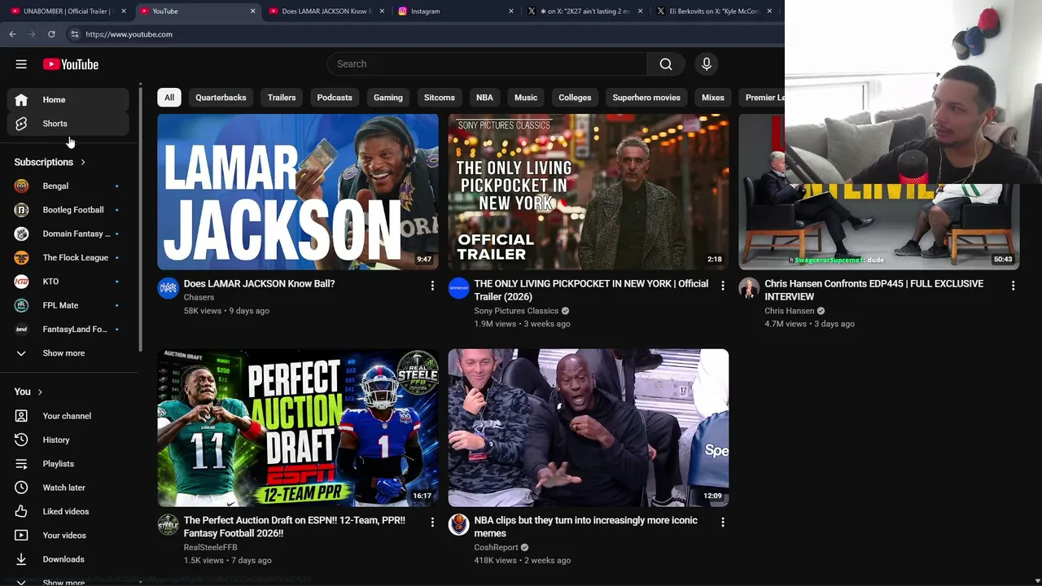Open the RealSteeleFFB channel name link
The image size is (1042, 586).
coord(211,548)
